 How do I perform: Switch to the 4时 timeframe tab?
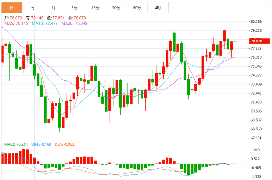[x=158, y=8]
